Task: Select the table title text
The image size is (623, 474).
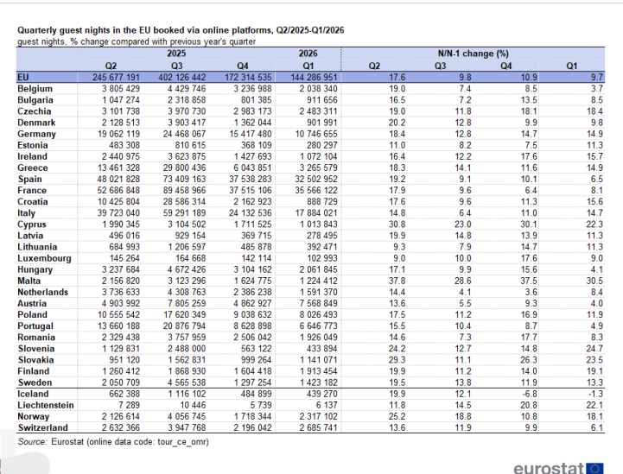Action: (x=181, y=30)
